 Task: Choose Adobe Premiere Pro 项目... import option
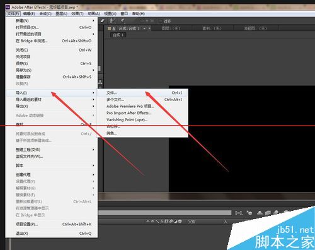pos(142,106)
